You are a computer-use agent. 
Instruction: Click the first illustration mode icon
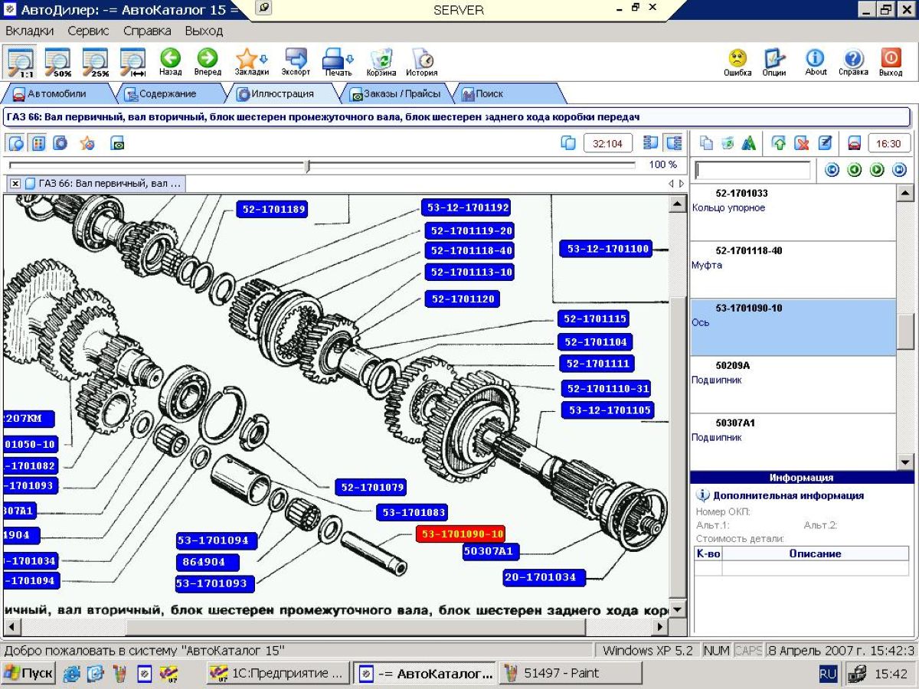click(16, 143)
